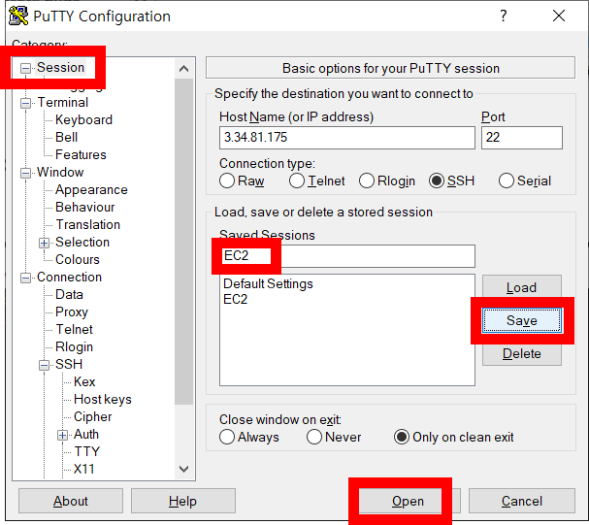
Task: Expand the Auth tree node
Action: pyautogui.click(x=62, y=435)
